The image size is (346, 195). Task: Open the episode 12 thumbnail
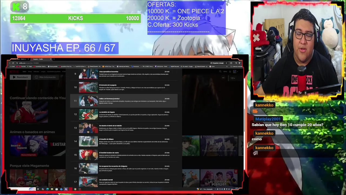[x=88, y=114]
